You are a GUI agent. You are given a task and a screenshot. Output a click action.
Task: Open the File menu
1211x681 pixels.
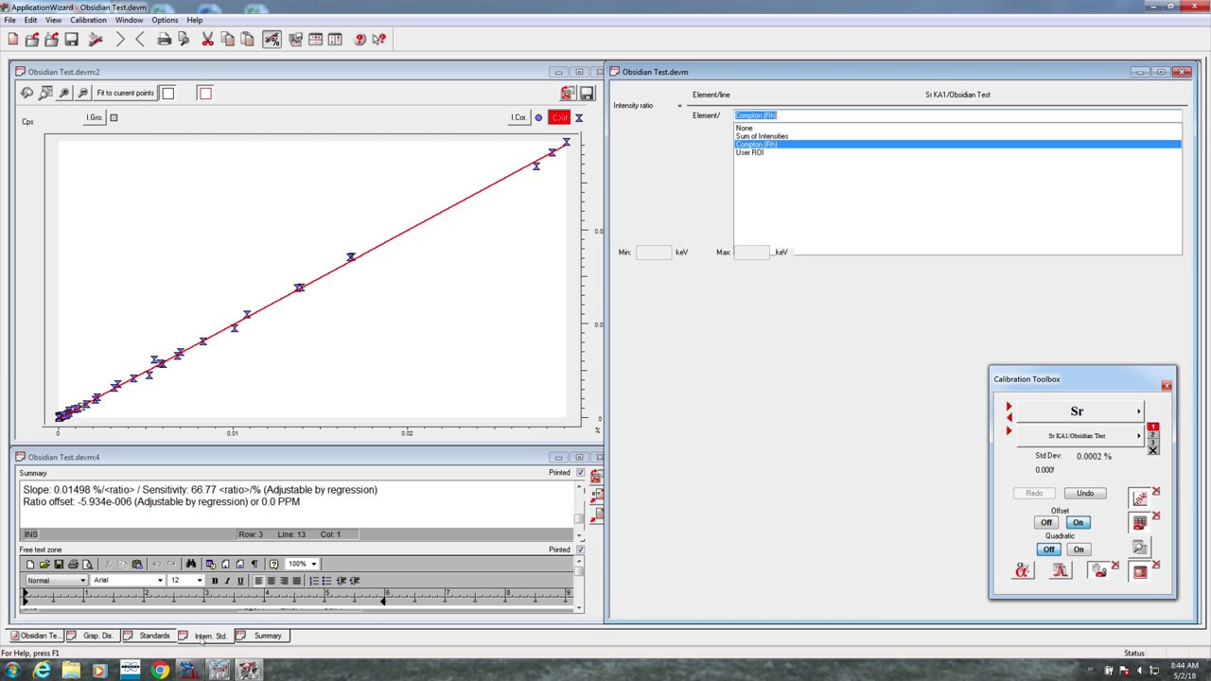(x=9, y=20)
